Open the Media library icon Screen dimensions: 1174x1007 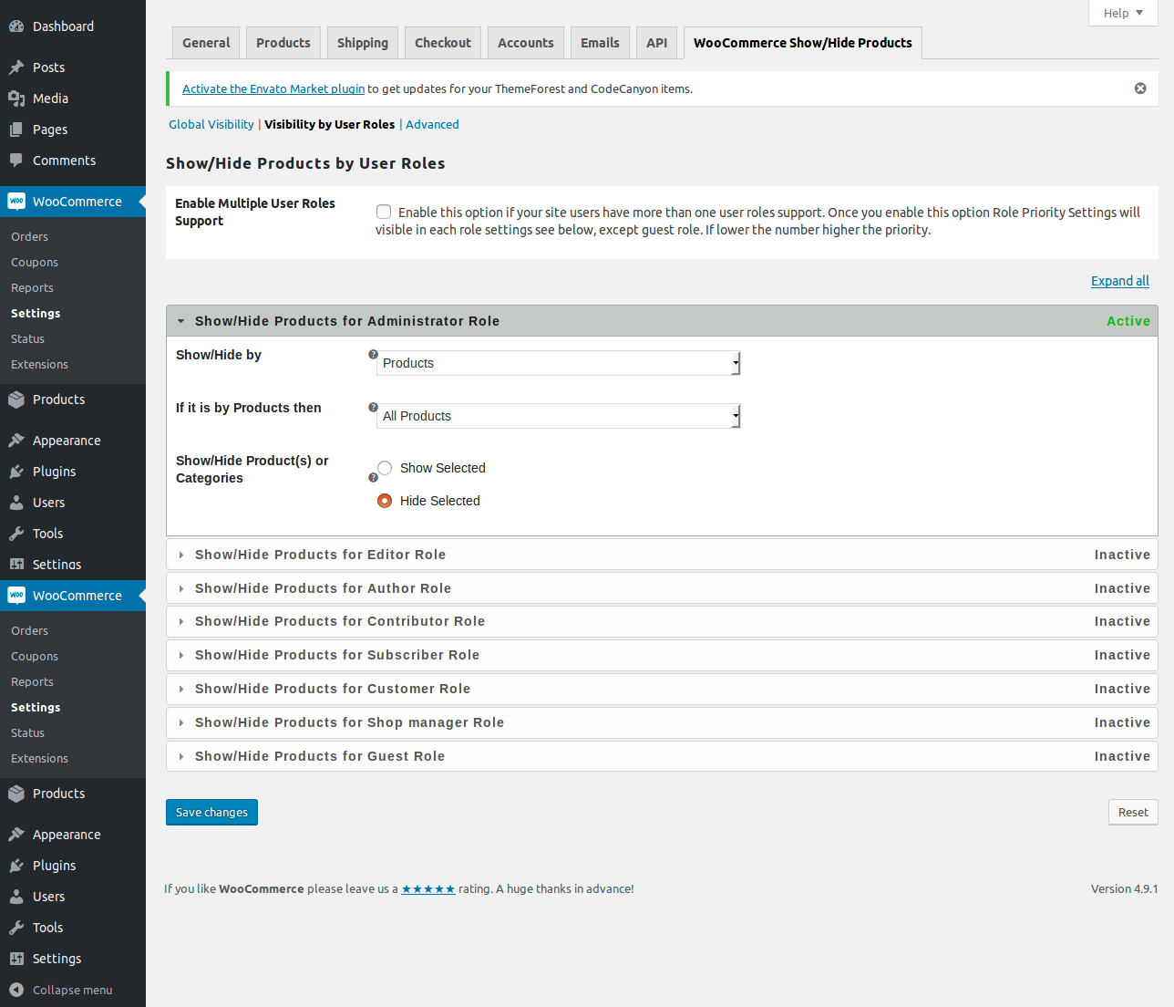[16, 99]
